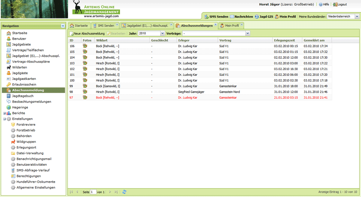Open Datei-Verwaltung settings entry

tap(30, 153)
